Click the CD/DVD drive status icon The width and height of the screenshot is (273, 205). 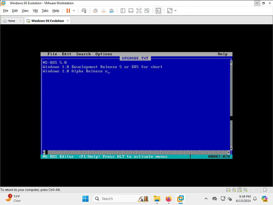point(234,190)
